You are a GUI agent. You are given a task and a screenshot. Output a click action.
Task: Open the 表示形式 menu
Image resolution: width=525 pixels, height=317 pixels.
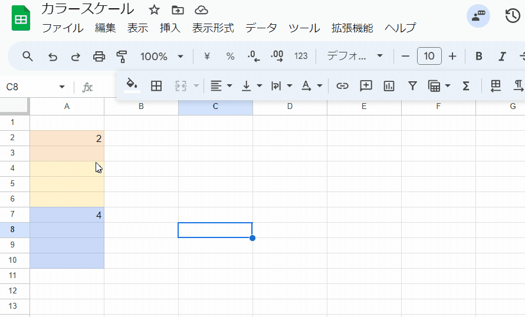213,28
